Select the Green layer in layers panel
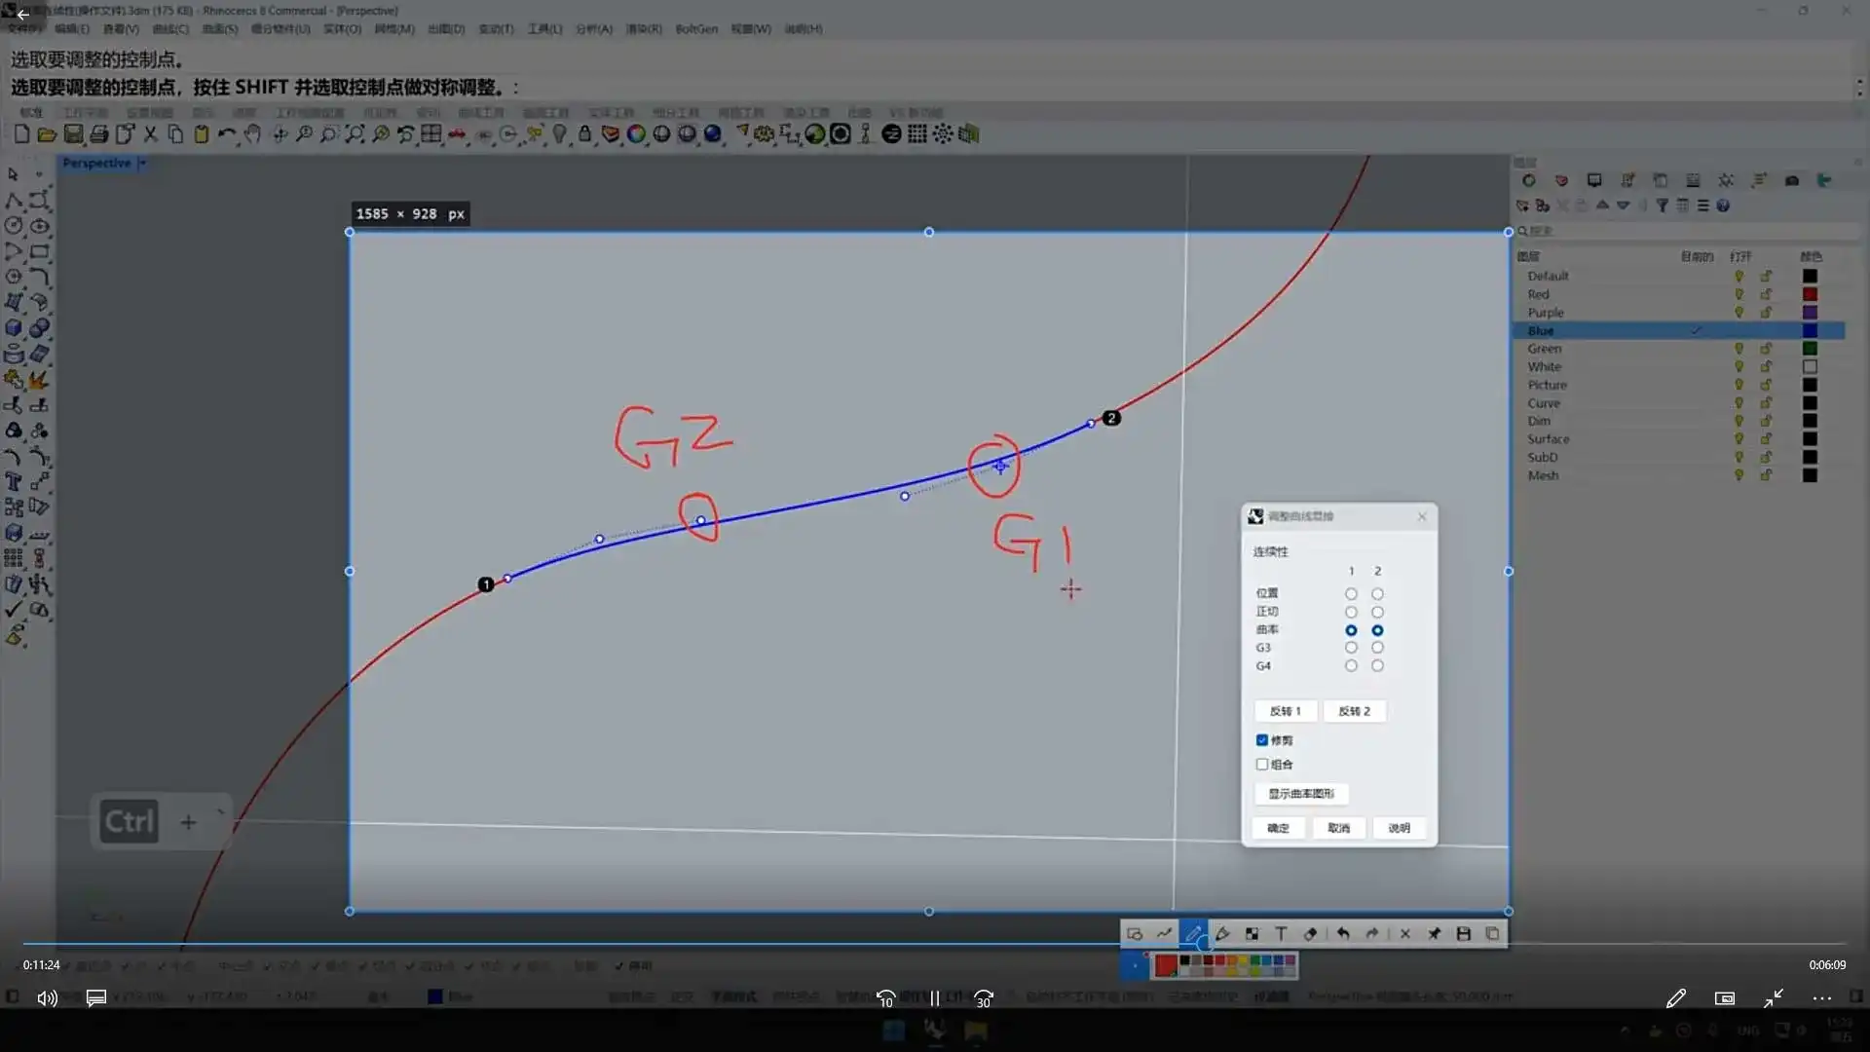This screenshot has height=1052, width=1870. click(x=1544, y=349)
